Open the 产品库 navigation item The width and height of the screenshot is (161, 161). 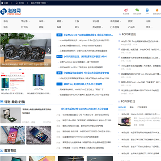(131, 27)
